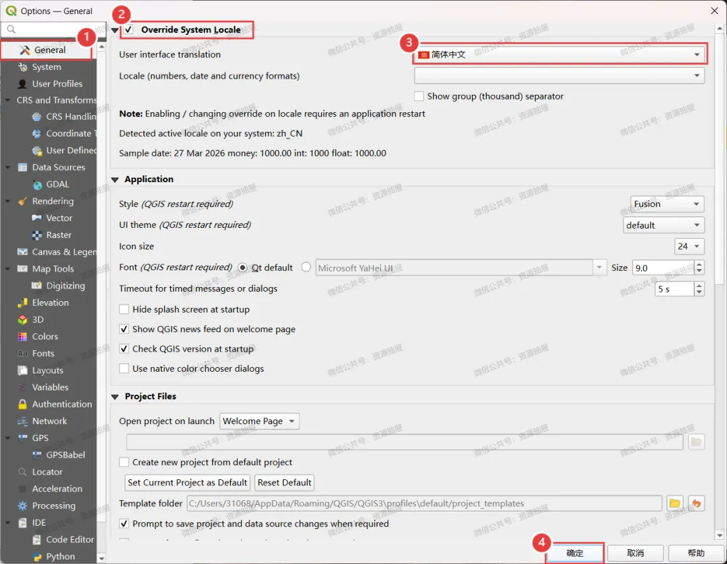Open the Layouts page icon
727x564 pixels.
coord(22,370)
